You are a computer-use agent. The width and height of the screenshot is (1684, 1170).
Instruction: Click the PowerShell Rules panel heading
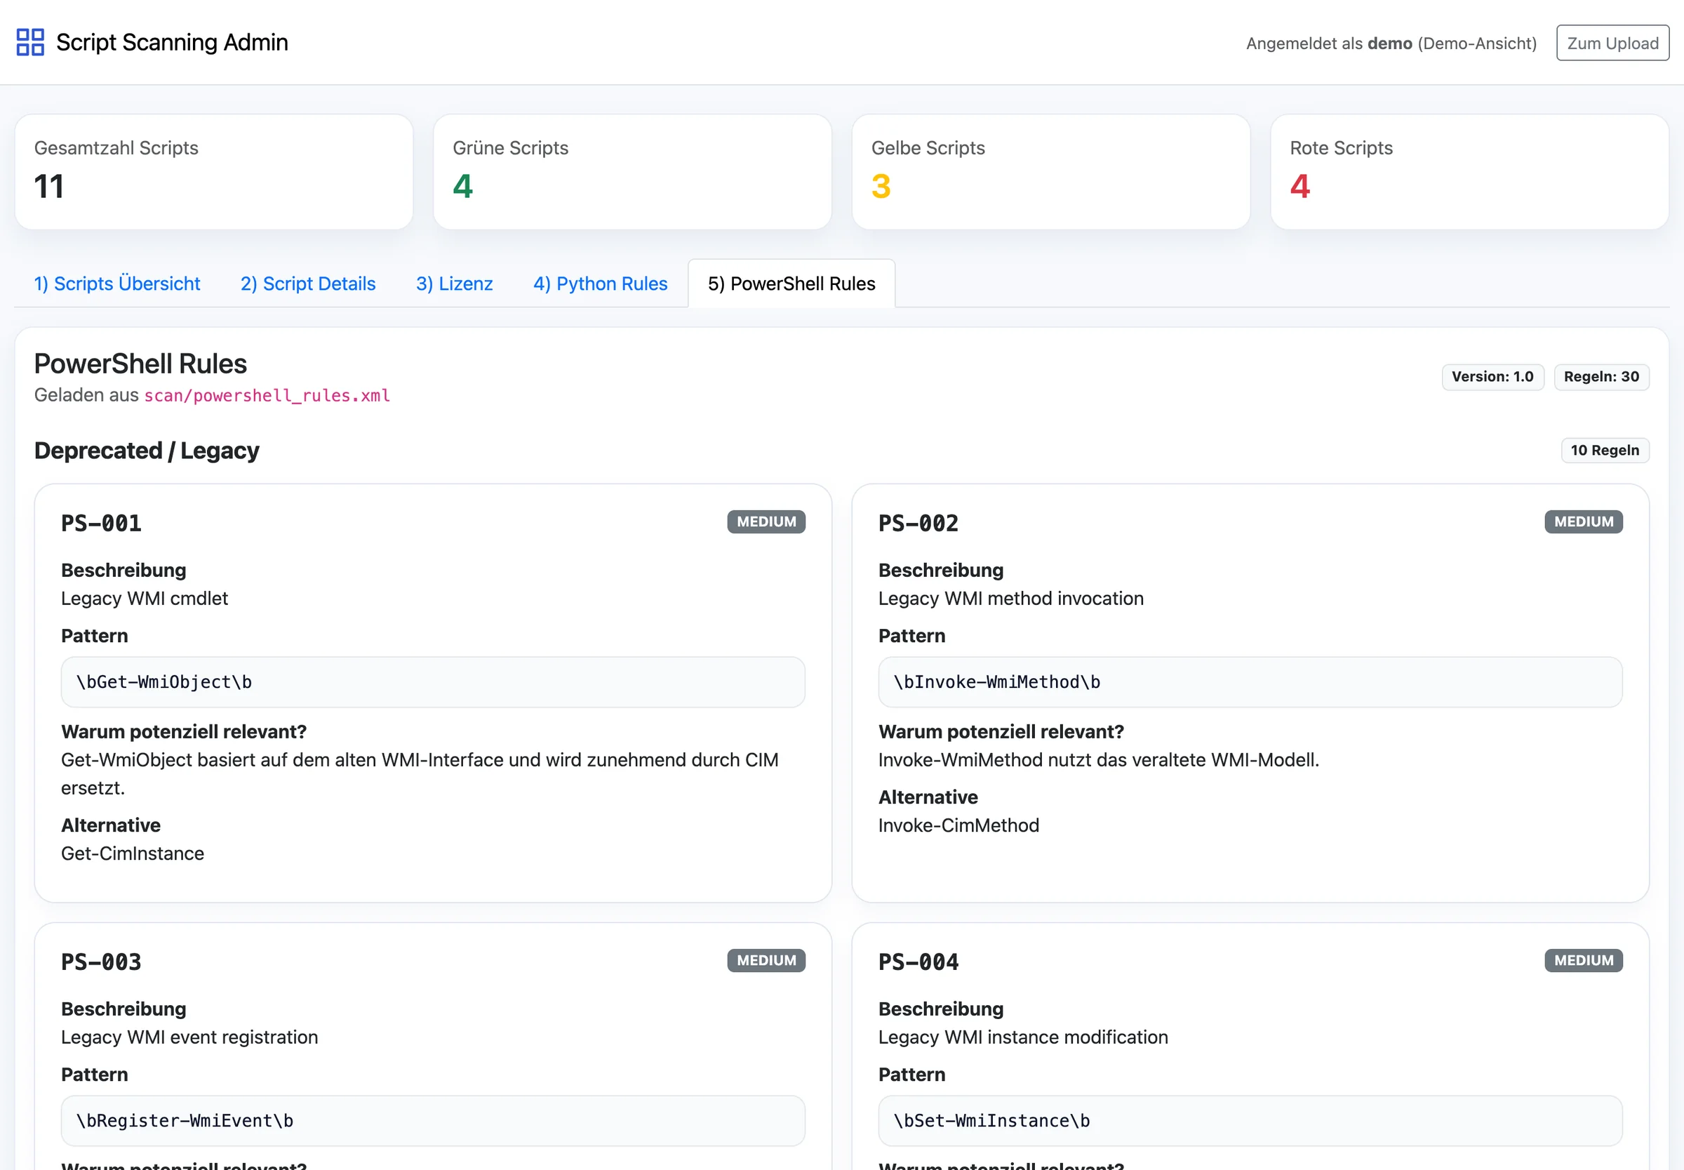click(x=141, y=364)
